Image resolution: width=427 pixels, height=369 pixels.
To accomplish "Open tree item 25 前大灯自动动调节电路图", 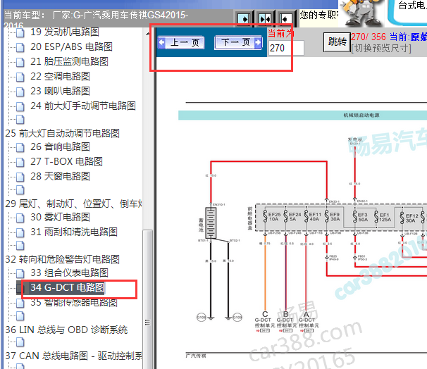I will pos(63,133).
